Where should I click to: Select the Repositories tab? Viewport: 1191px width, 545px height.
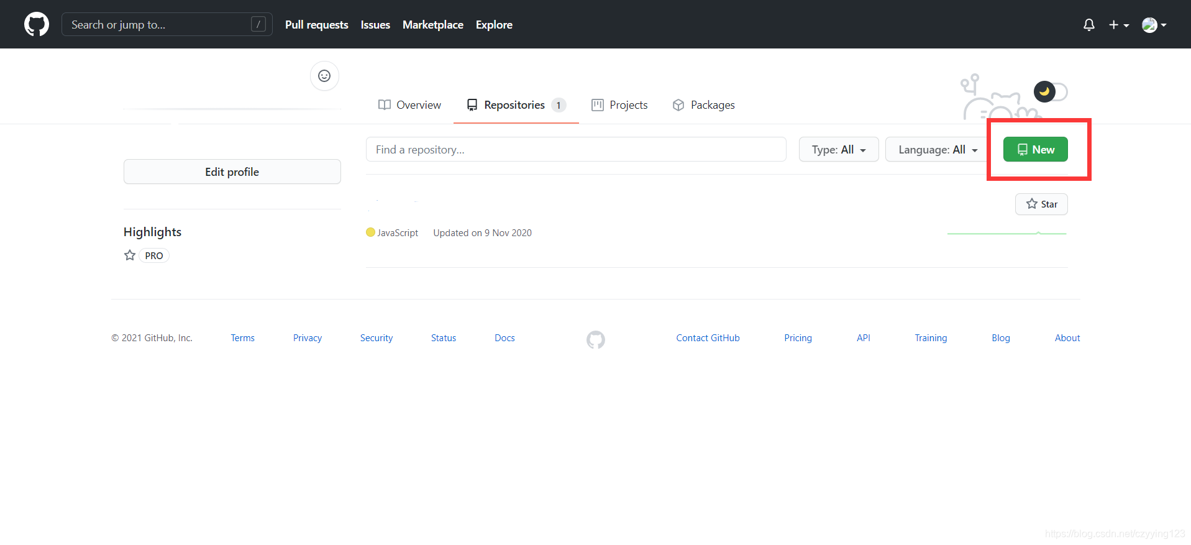coord(516,105)
